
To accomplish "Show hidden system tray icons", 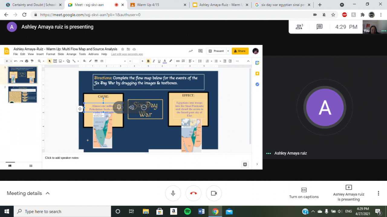I will pyautogui.click(x=313, y=211).
